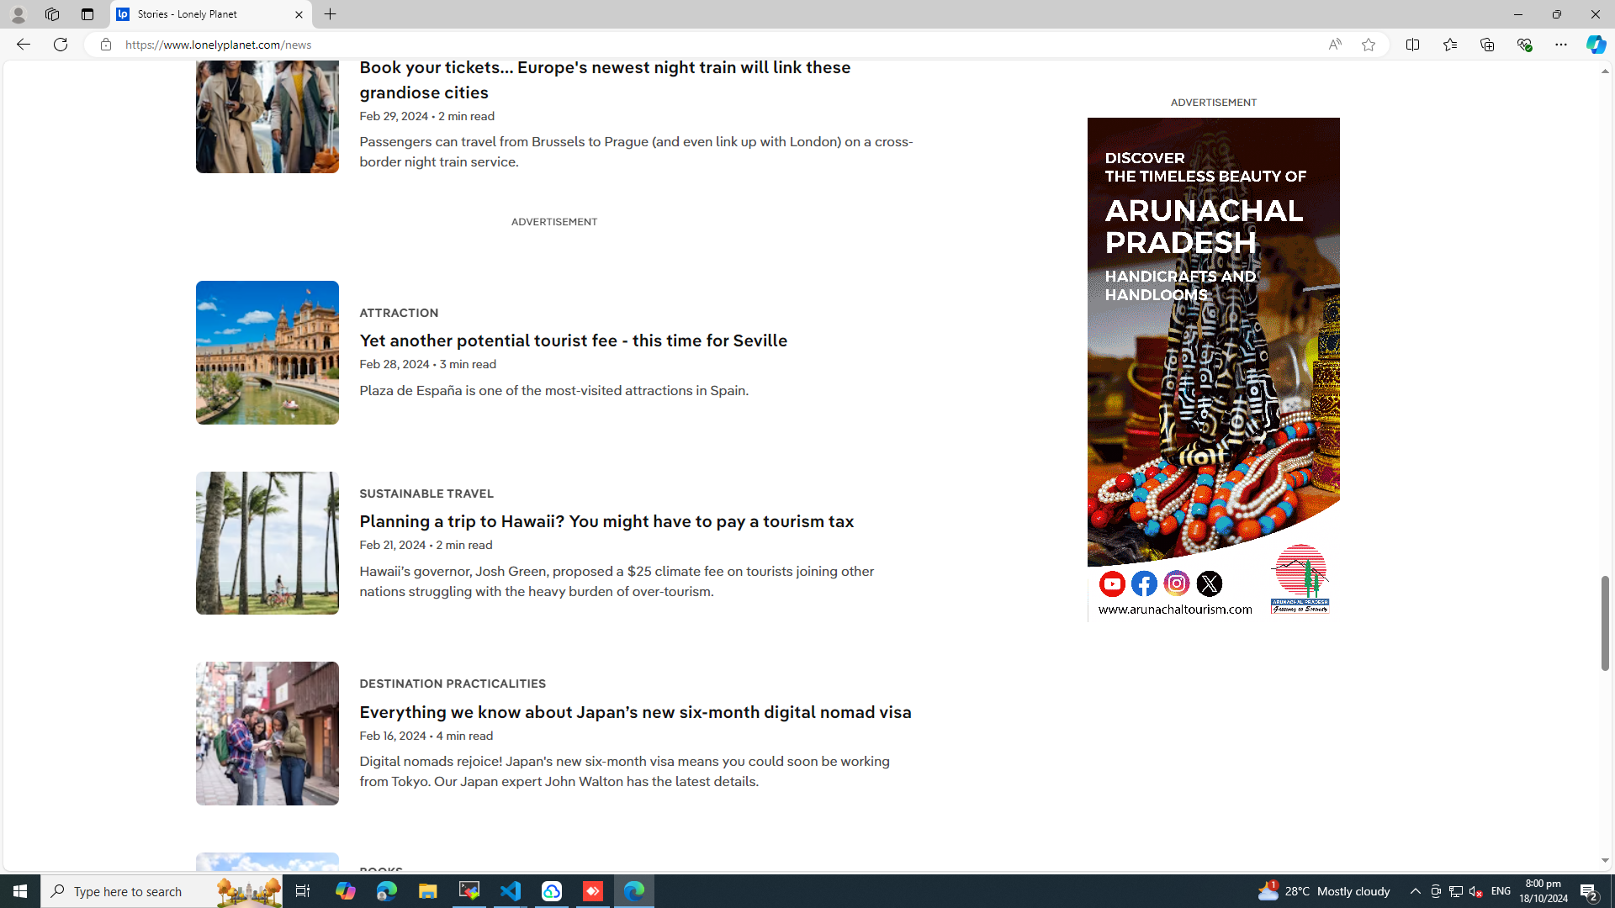Open the Collections icon in toolbar
The image size is (1615, 908).
1486,45
